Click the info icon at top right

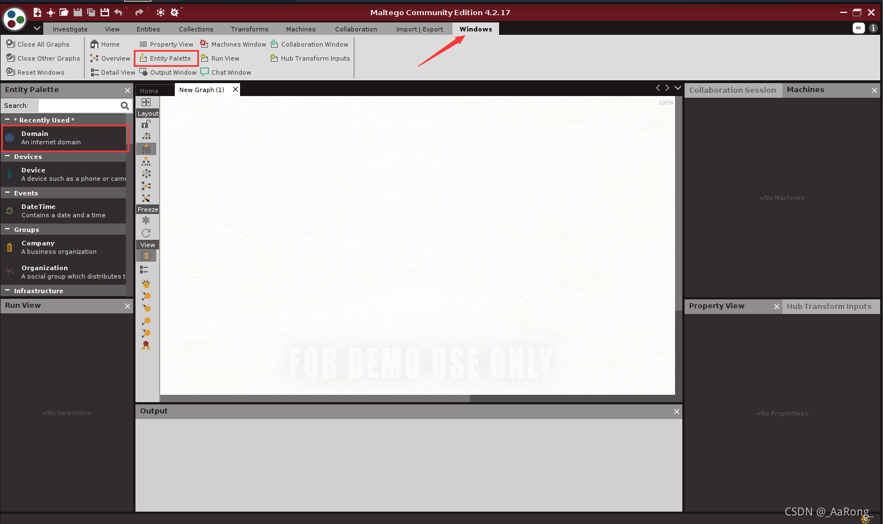pos(873,28)
